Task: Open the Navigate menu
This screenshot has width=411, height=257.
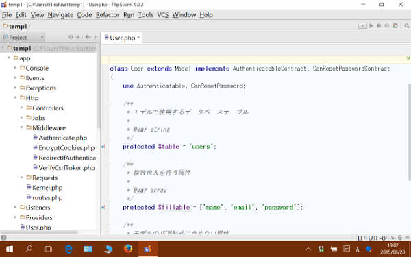Action: (60, 15)
